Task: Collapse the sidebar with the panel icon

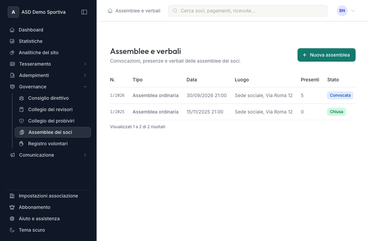Action: pos(84,12)
